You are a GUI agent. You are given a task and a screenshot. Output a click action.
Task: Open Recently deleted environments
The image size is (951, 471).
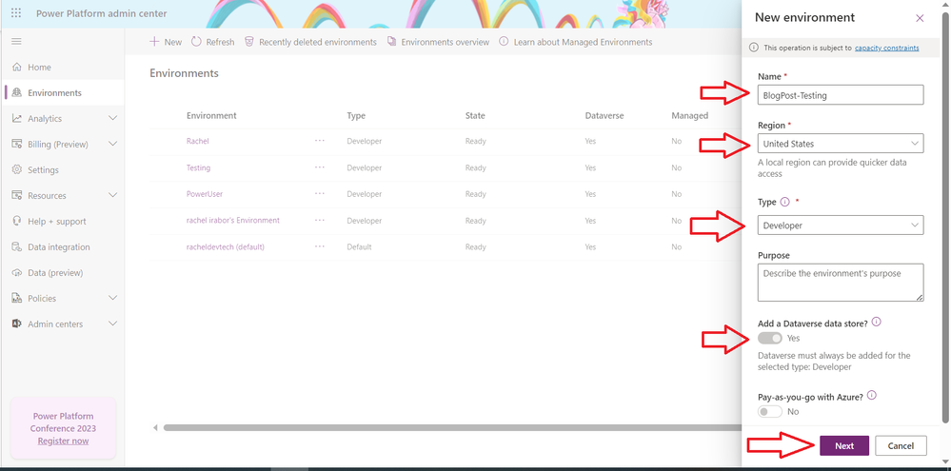pyautogui.click(x=310, y=42)
